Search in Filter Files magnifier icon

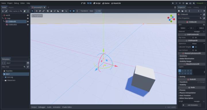[x=24, y=67]
